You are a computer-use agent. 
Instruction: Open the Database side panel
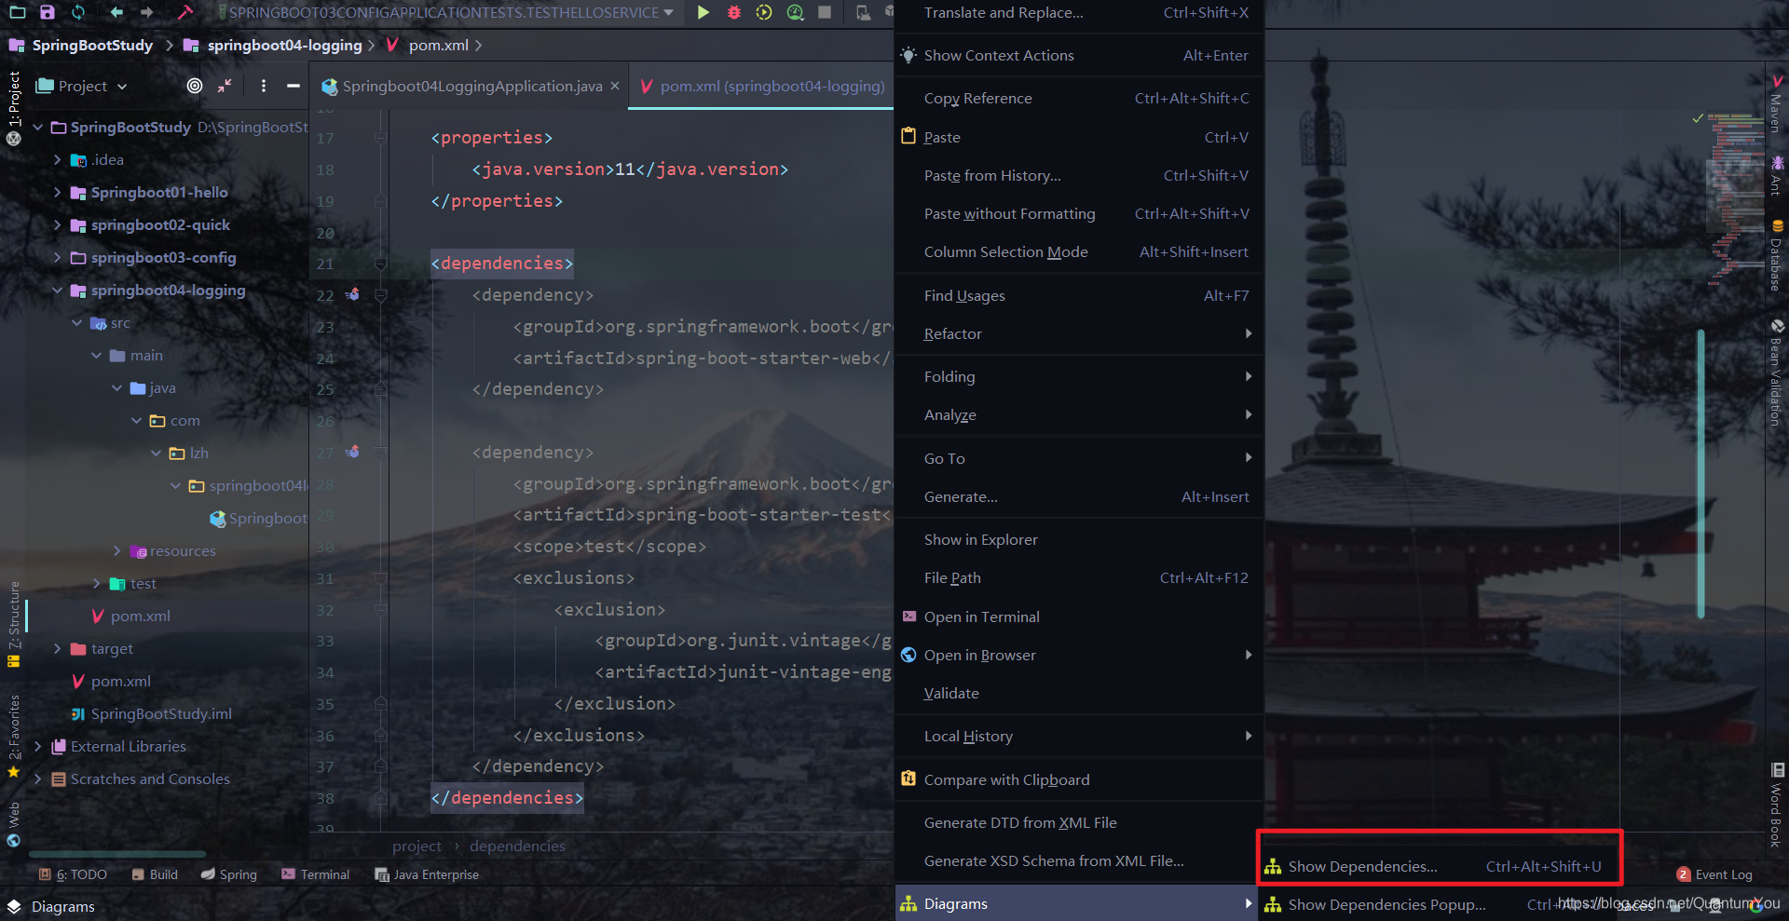click(x=1777, y=256)
